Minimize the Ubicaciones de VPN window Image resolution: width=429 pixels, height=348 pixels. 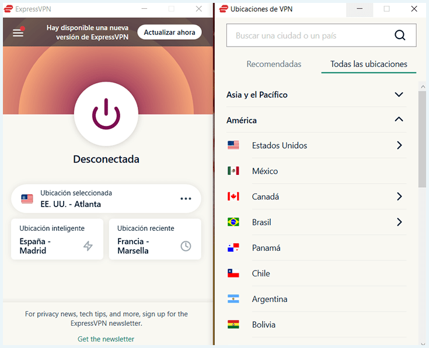tap(360, 9)
